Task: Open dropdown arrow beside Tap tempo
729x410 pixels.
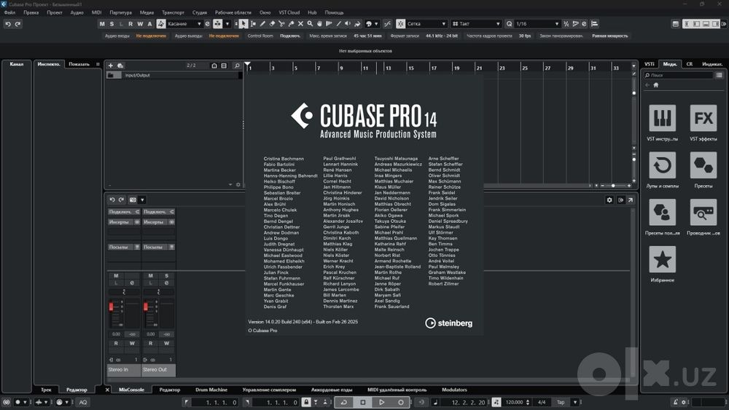Action: pyautogui.click(x=575, y=402)
